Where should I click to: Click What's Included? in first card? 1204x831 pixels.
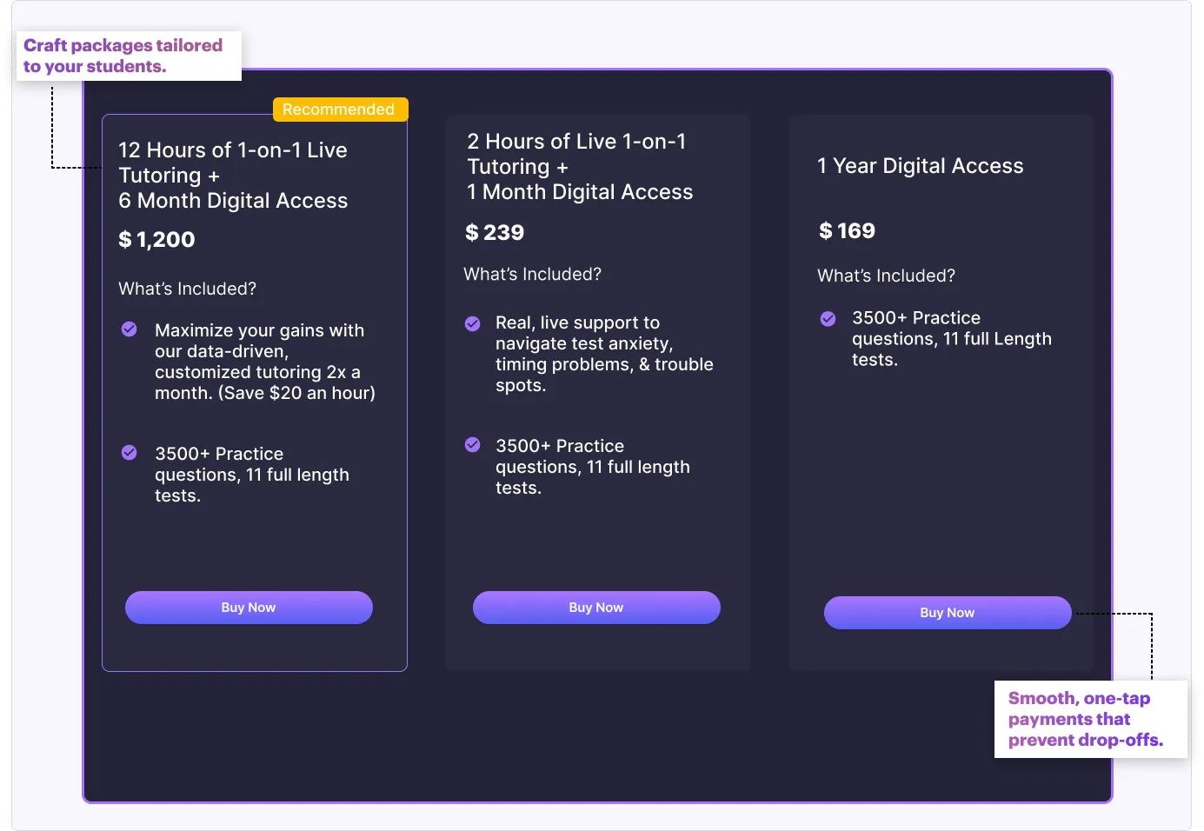188,289
